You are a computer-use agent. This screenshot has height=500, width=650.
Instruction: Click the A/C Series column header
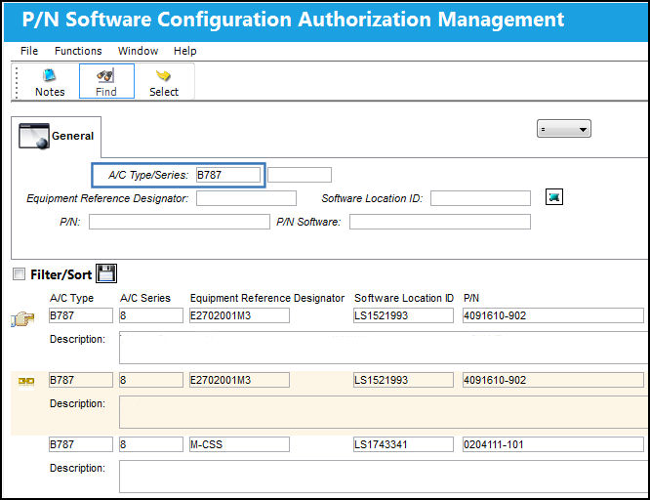pos(145,298)
